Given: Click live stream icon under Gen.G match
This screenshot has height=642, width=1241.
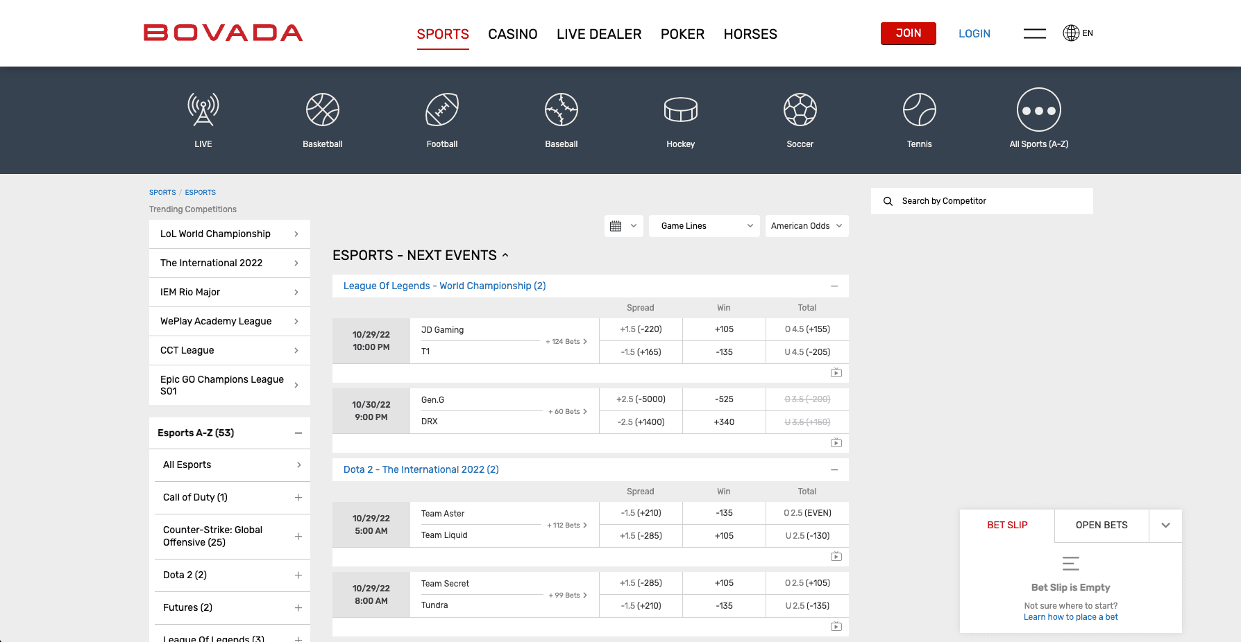Looking at the screenshot, I should [836, 442].
